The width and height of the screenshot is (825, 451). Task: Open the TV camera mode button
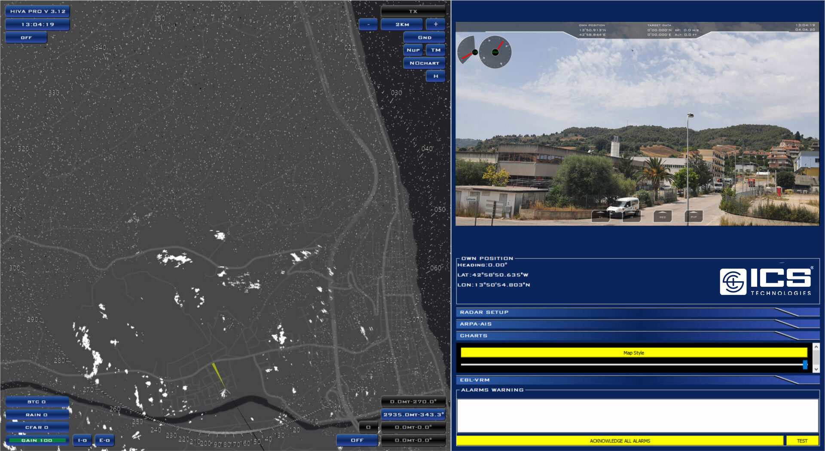tap(600, 216)
